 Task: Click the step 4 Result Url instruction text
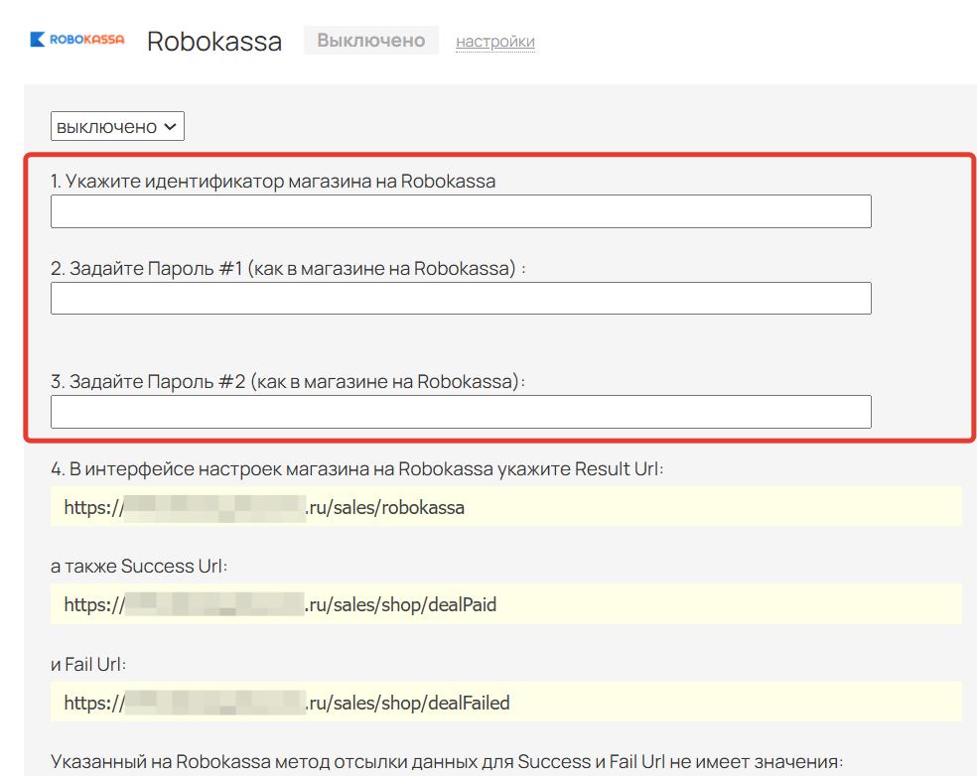point(357,469)
